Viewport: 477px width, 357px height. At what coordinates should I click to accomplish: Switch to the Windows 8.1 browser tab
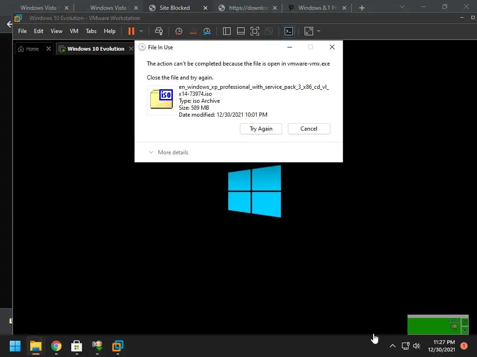pos(316,8)
